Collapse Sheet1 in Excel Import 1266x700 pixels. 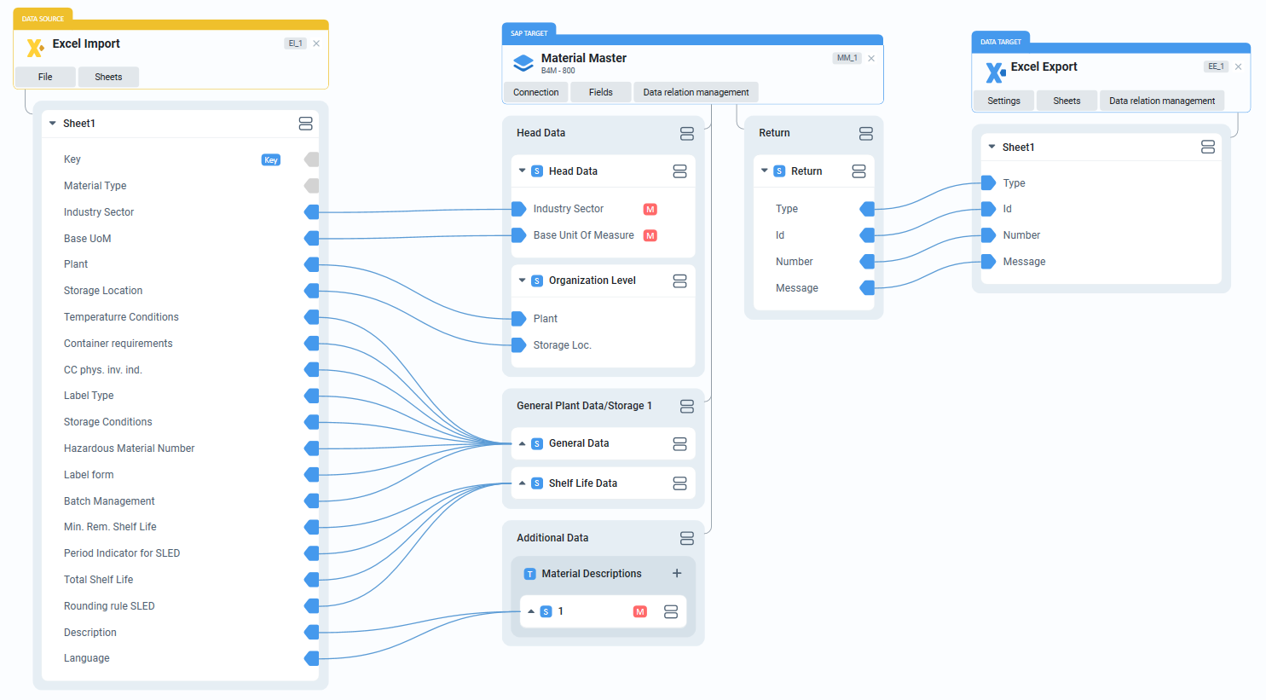[53, 124]
